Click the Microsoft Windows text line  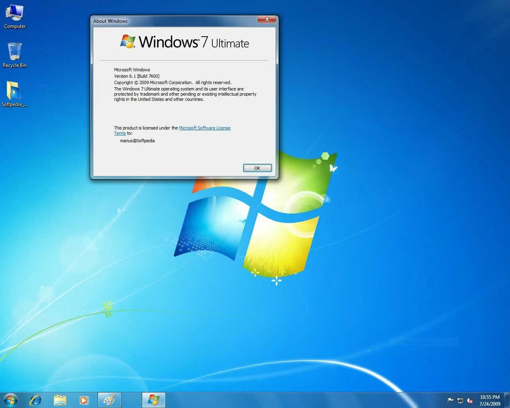(x=132, y=70)
